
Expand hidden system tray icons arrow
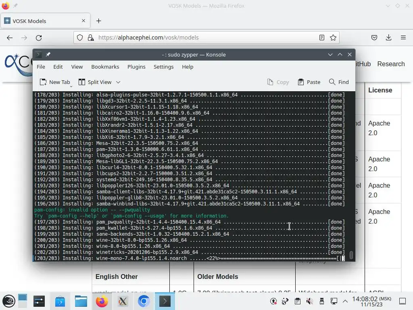(x=345, y=301)
